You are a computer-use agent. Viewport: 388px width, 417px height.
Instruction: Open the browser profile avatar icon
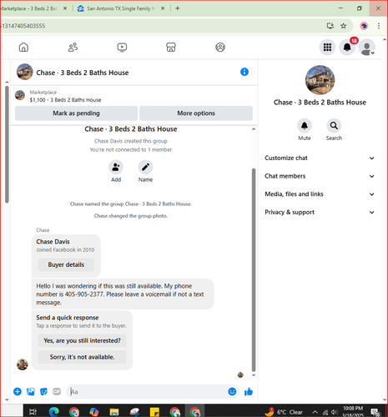point(364,26)
